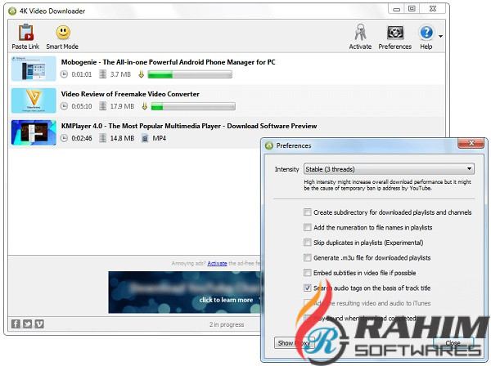This screenshot has width=491, height=366.
Task: Click the clock icon in Mobogenie row
Action: pos(64,74)
